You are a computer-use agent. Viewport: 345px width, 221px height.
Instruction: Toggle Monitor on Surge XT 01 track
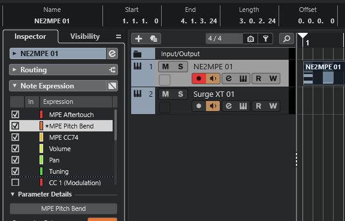point(213,106)
